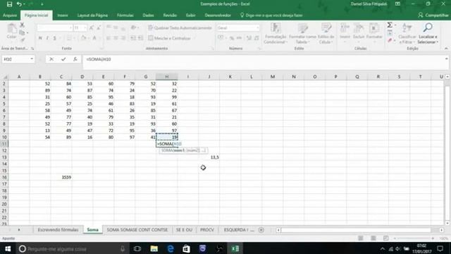
Task: Open the Clear eraser tool
Action: tap(390, 40)
